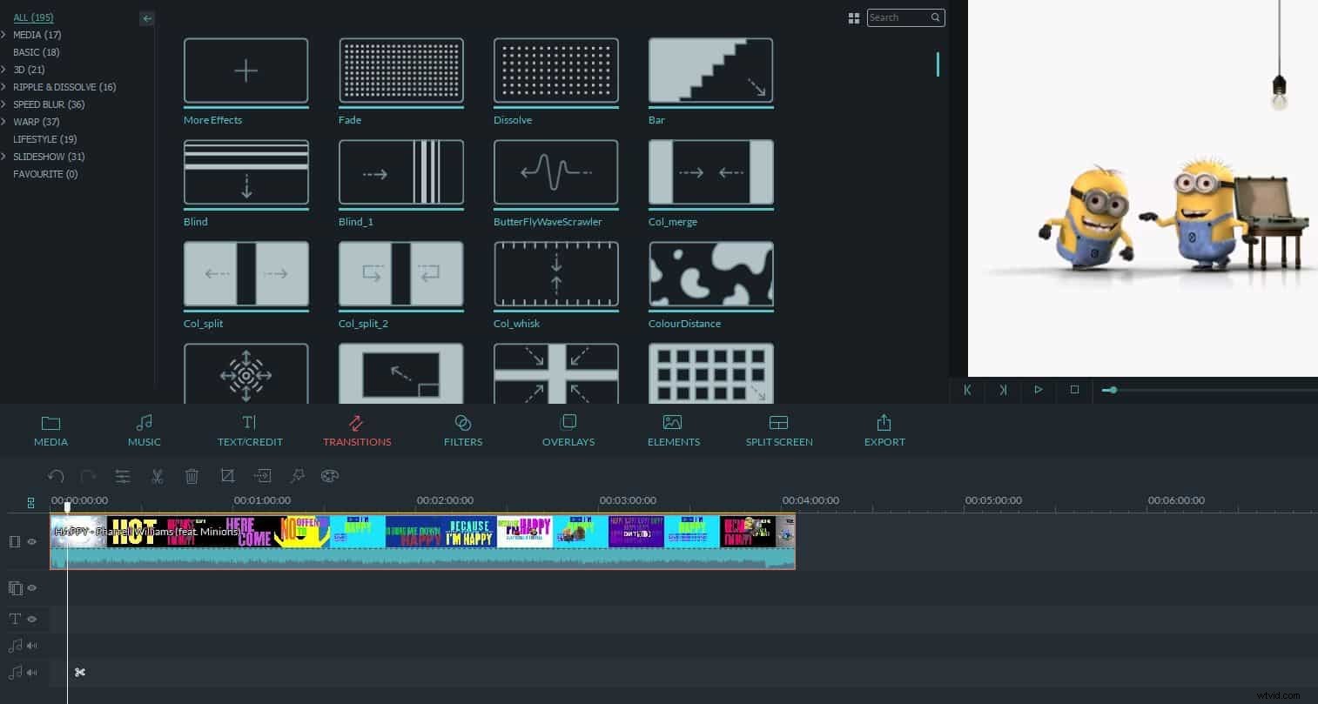The height and width of the screenshot is (704, 1318).
Task: Split the clip with the scissors tool
Action: click(158, 476)
